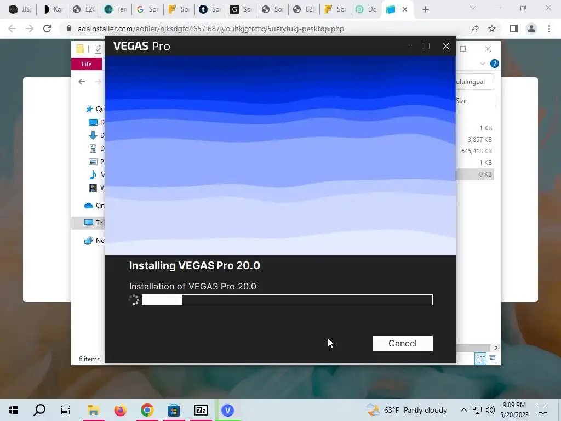Close the VEGAS Pro installer window
561x421 pixels.
pyautogui.click(x=445, y=46)
